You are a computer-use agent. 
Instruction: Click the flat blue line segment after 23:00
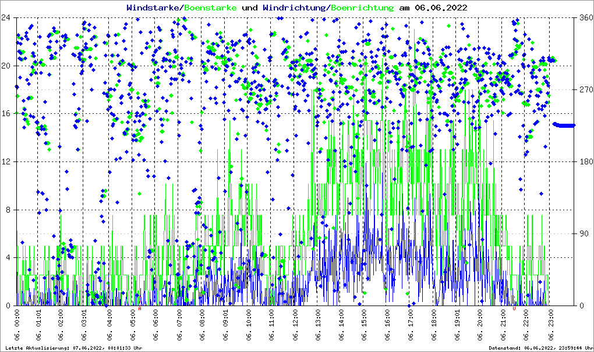[564, 125]
